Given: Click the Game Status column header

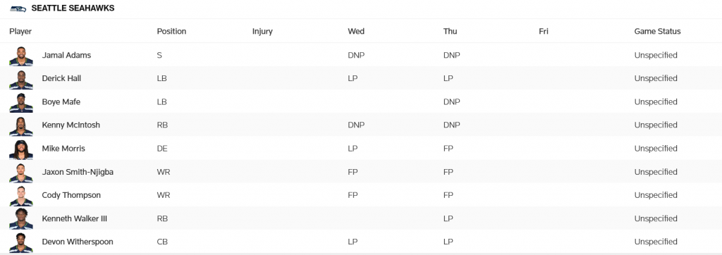Looking at the screenshot, I should pyautogui.click(x=657, y=31).
